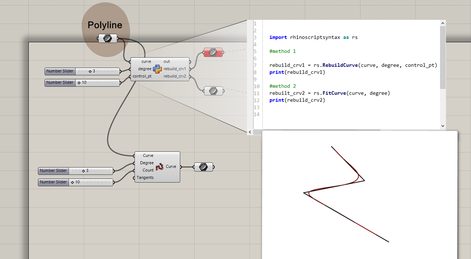Click the Rebuild Curve component's scribble icon
471x259 pixels.
[x=159, y=167]
